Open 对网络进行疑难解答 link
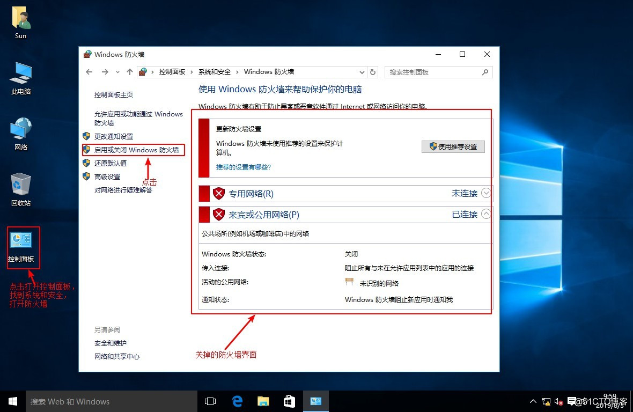 point(123,190)
